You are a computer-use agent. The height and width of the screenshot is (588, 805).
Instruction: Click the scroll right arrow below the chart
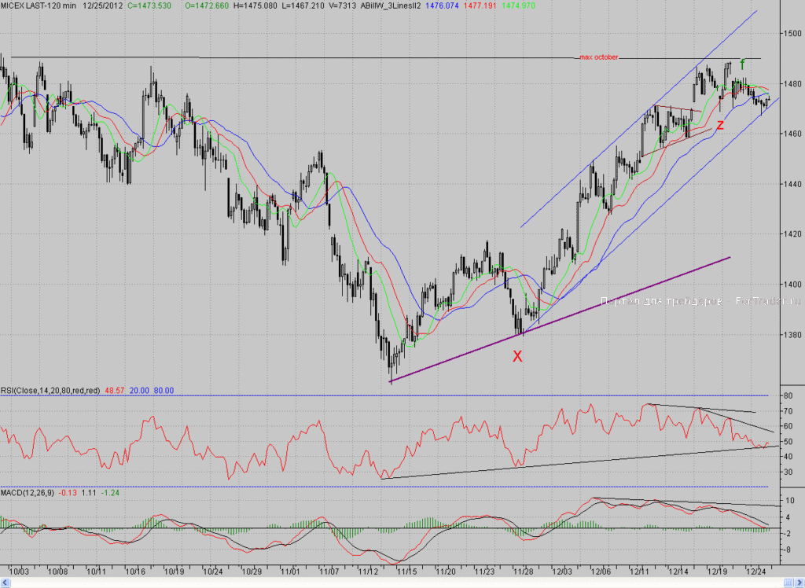(799, 582)
